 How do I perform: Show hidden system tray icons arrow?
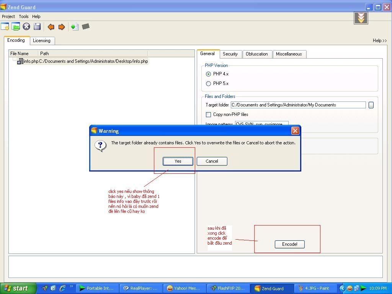pos(342,288)
